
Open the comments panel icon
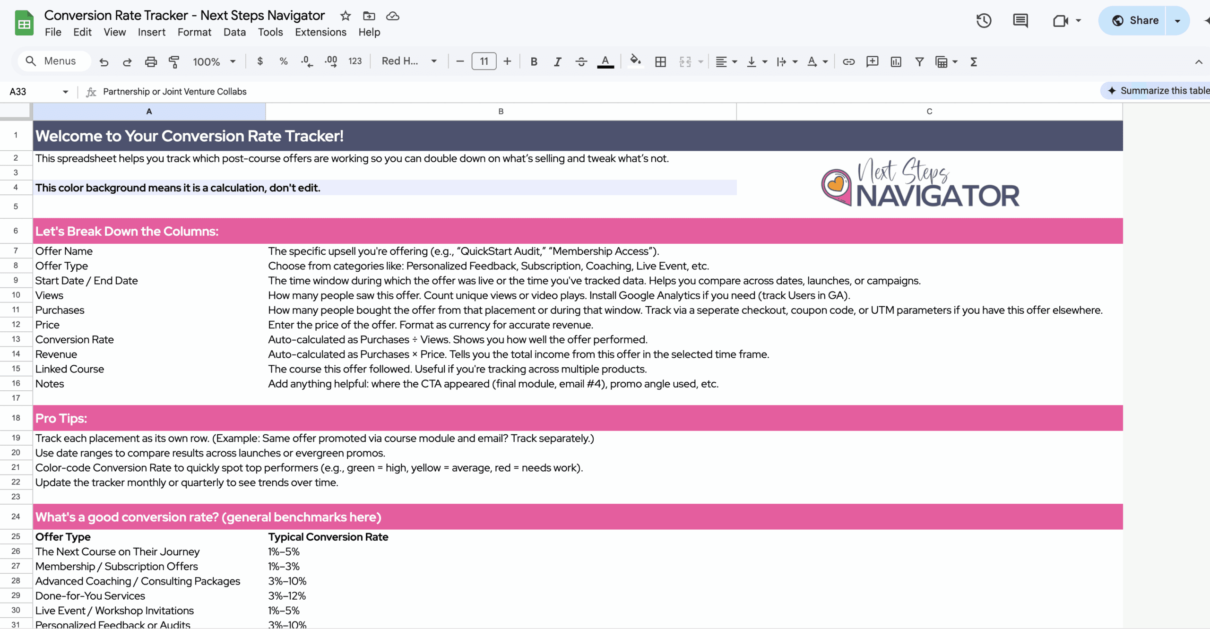(1020, 20)
